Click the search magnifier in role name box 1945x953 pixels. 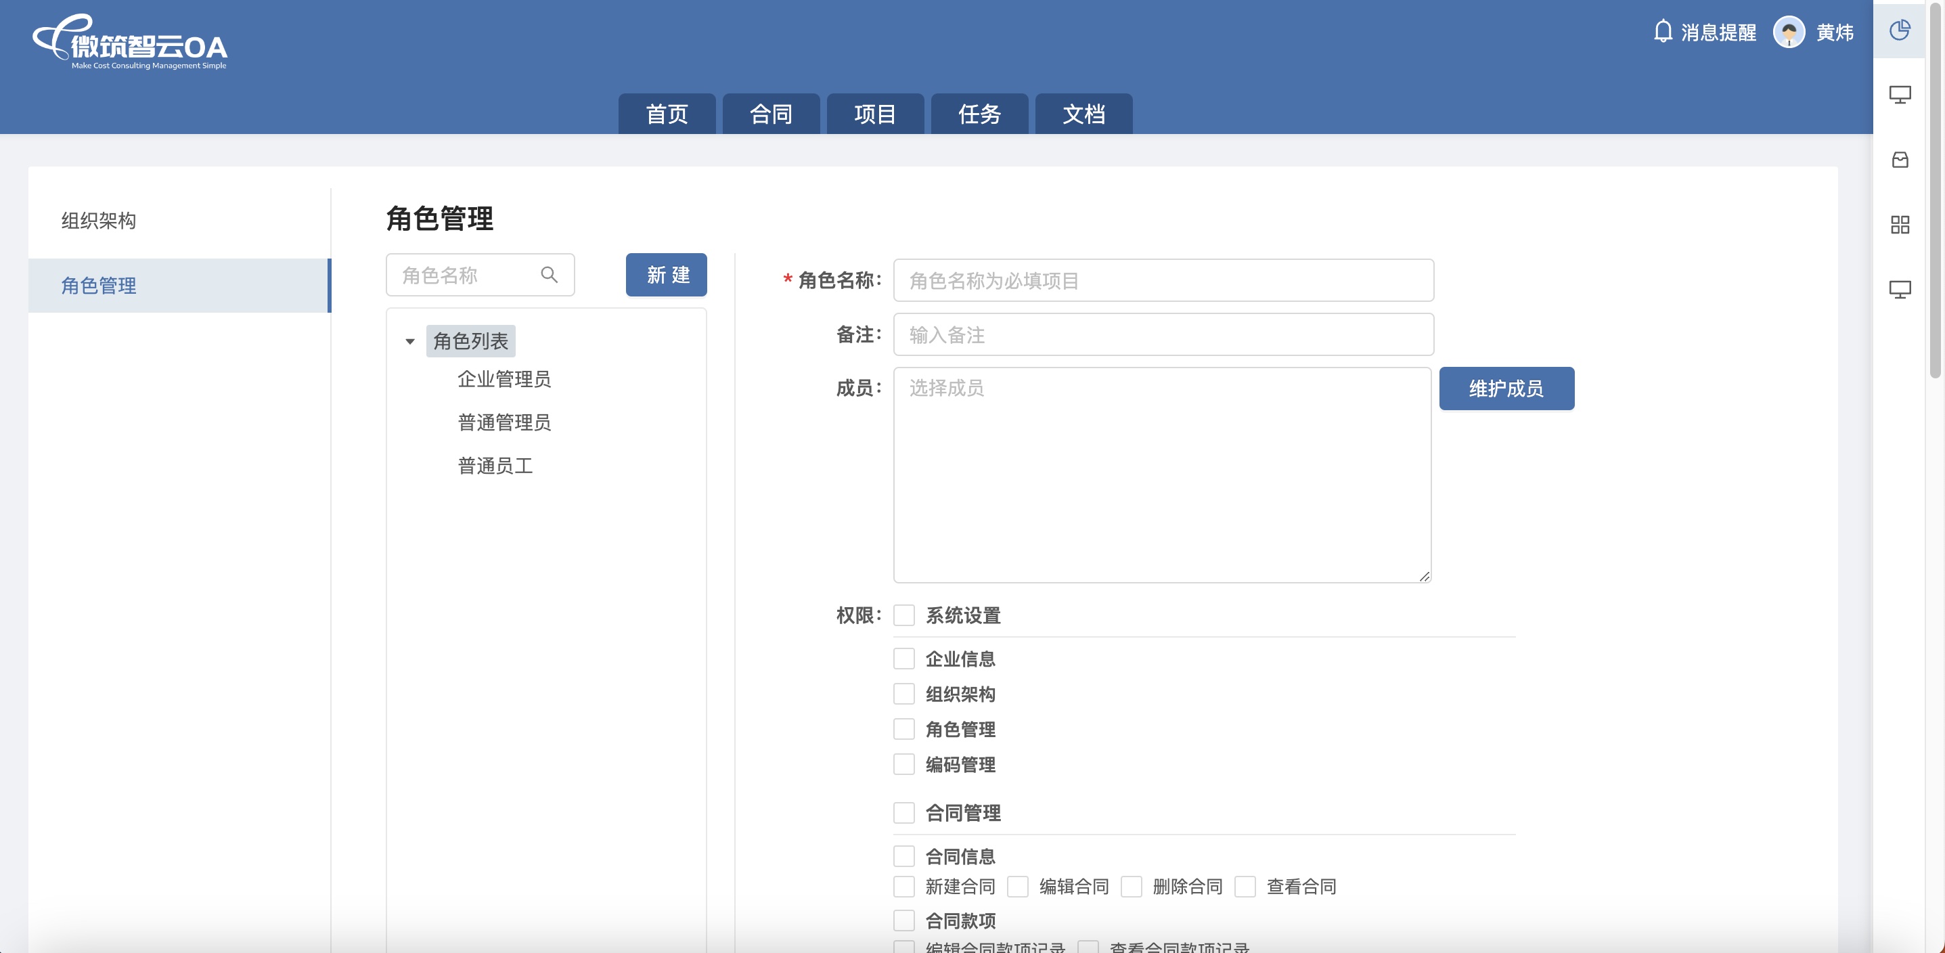click(x=549, y=275)
